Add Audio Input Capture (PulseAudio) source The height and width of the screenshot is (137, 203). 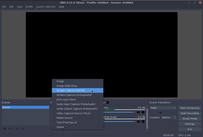click(x=78, y=104)
